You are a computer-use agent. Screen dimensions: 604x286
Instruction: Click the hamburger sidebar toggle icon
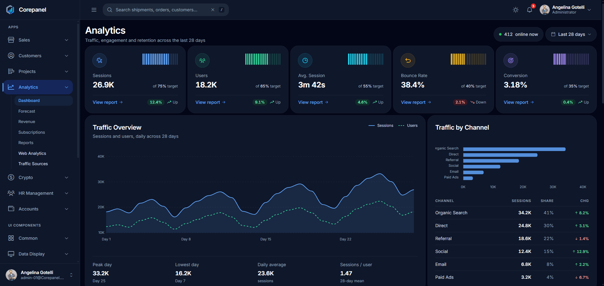(x=94, y=10)
